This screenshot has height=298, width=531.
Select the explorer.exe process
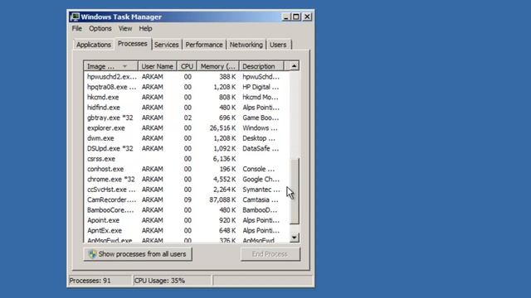186,128
